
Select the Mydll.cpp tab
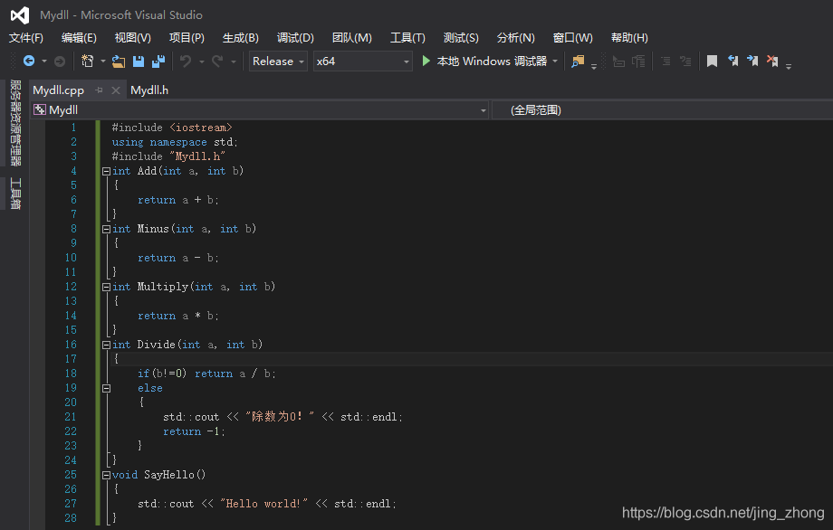[x=59, y=90]
